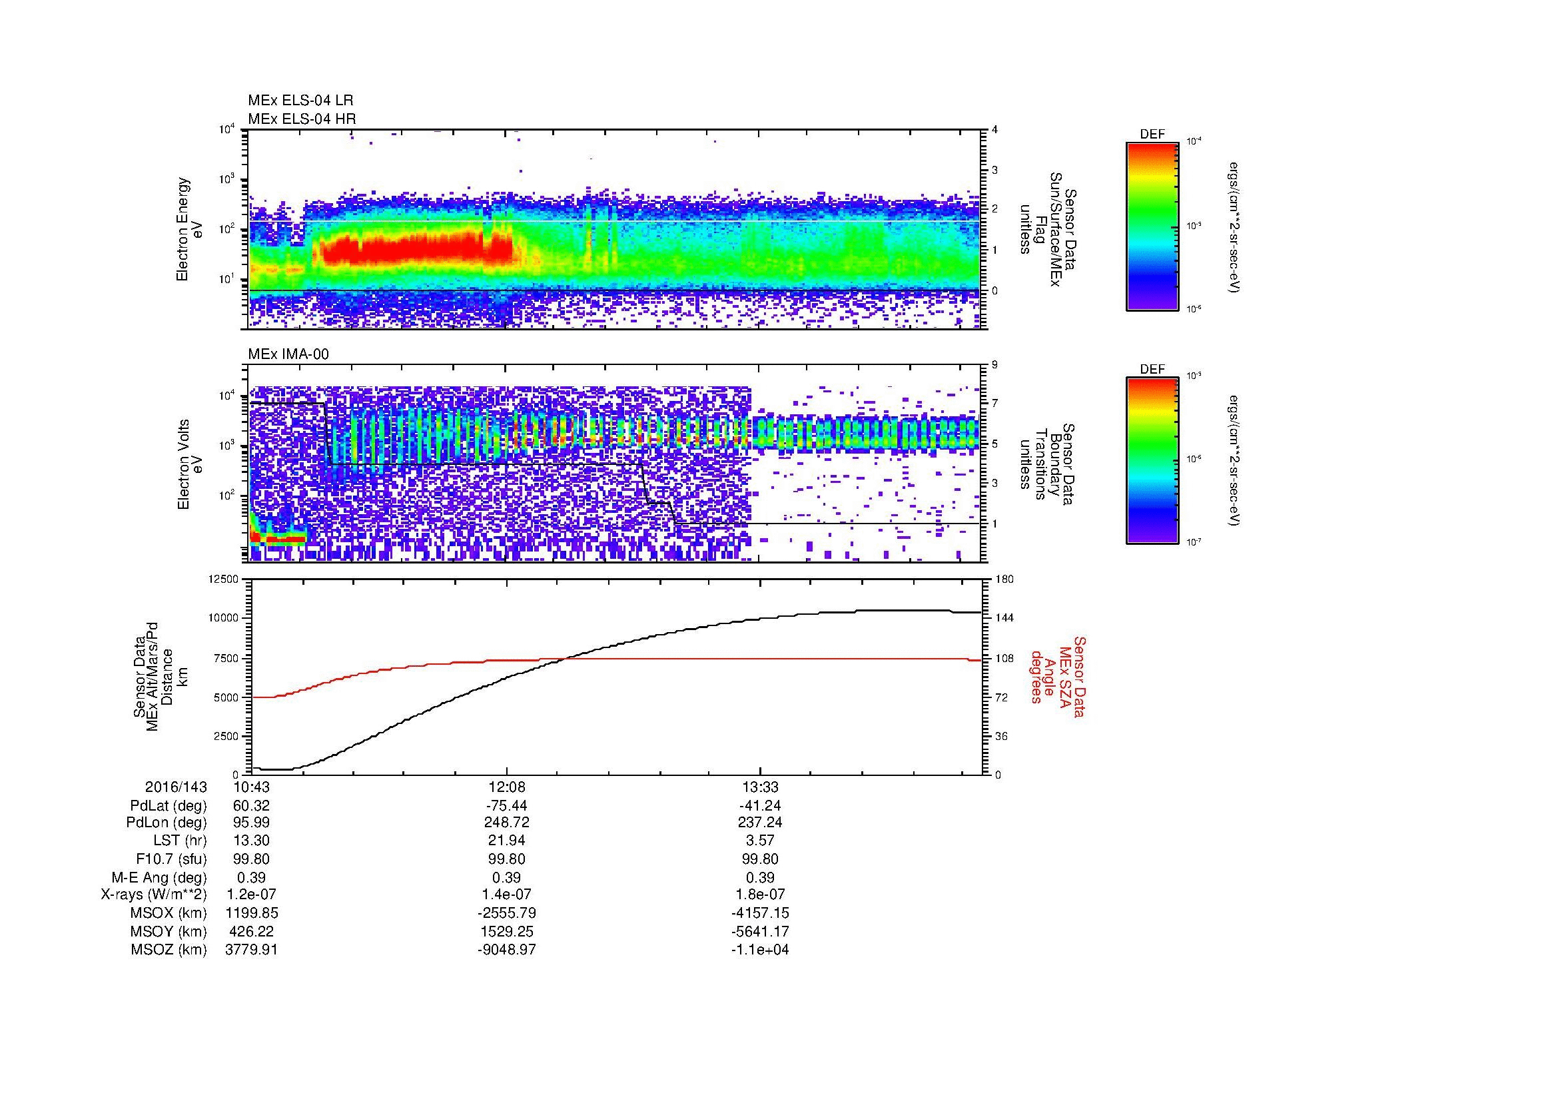Click the '180' SZA axis tick
The height and width of the screenshot is (1101, 1558).
tap(1004, 579)
